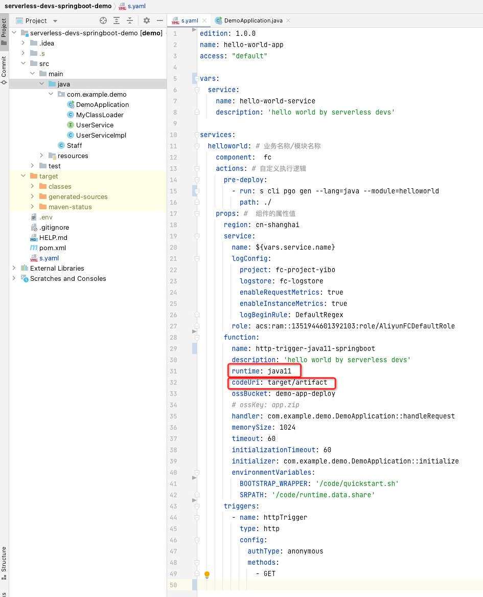Screen dimensions: 483x597
Task: Expand the .idea folder
Action: click(x=23, y=43)
